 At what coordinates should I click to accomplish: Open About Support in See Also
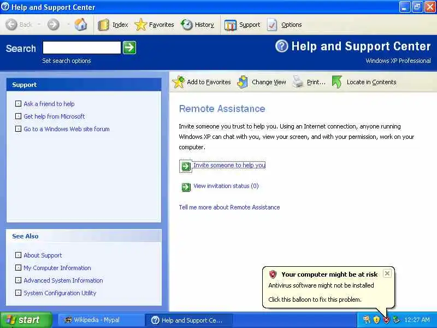[43, 255]
